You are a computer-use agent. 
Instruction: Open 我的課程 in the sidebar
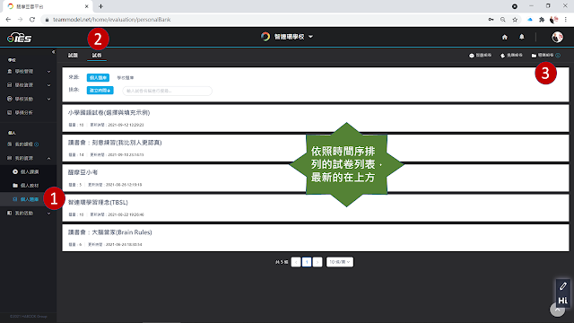[23, 144]
